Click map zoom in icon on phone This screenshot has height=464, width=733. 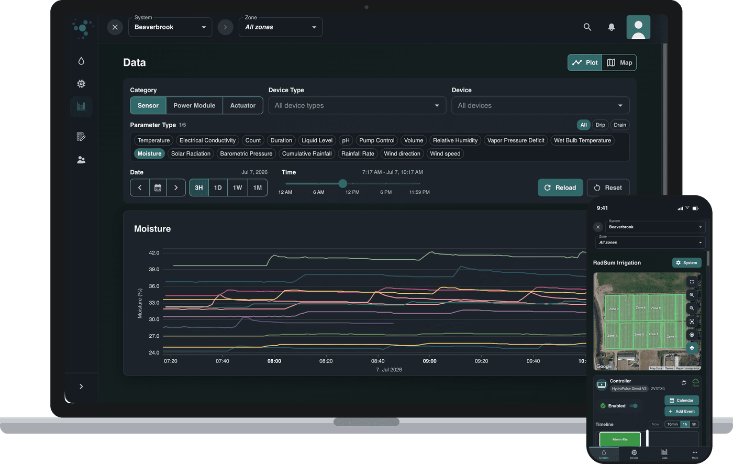[x=692, y=295]
